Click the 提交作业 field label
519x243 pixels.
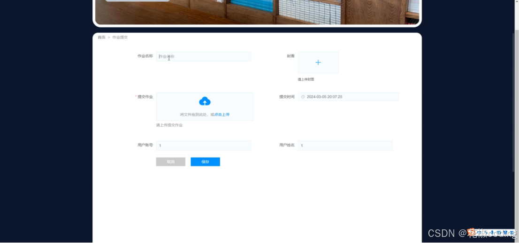[x=145, y=97]
